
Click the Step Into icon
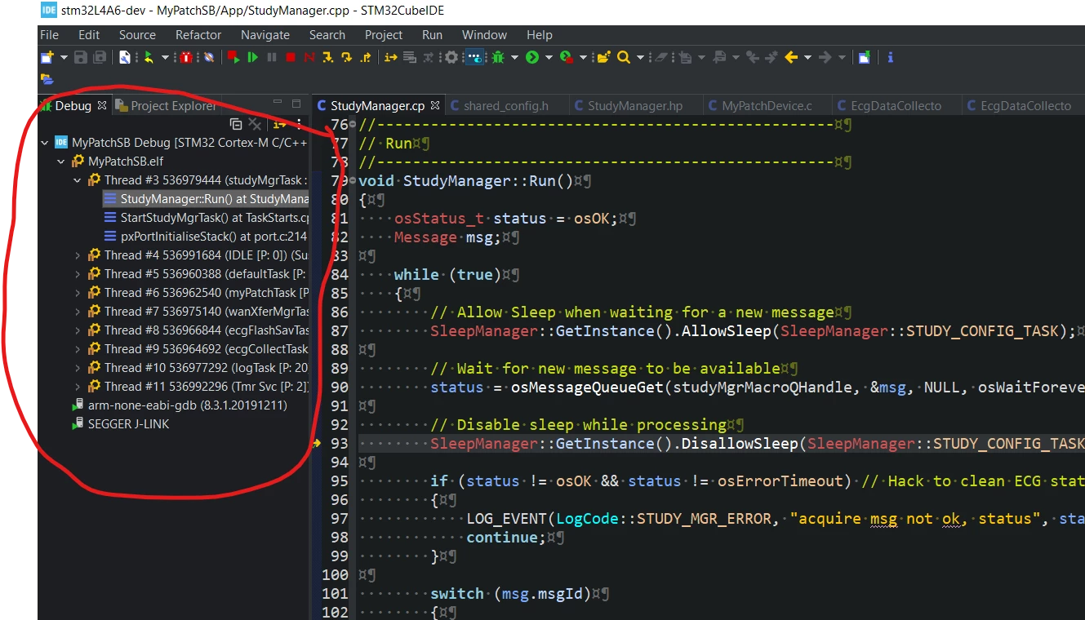(327, 57)
